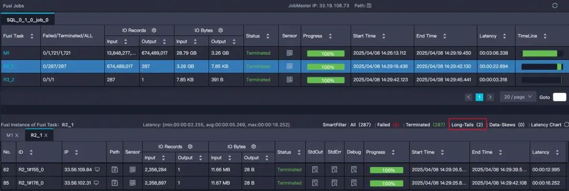View StdOut log for instance R2_1#155_0
The height and width of the screenshot is (191, 569).
click(316, 169)
